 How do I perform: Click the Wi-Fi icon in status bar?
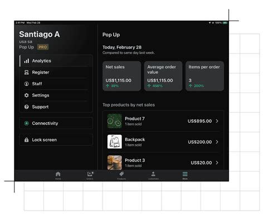click(213, 23)
